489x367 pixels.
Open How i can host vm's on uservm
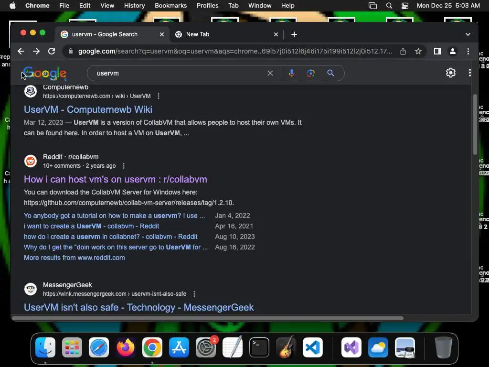click(116, 180)
